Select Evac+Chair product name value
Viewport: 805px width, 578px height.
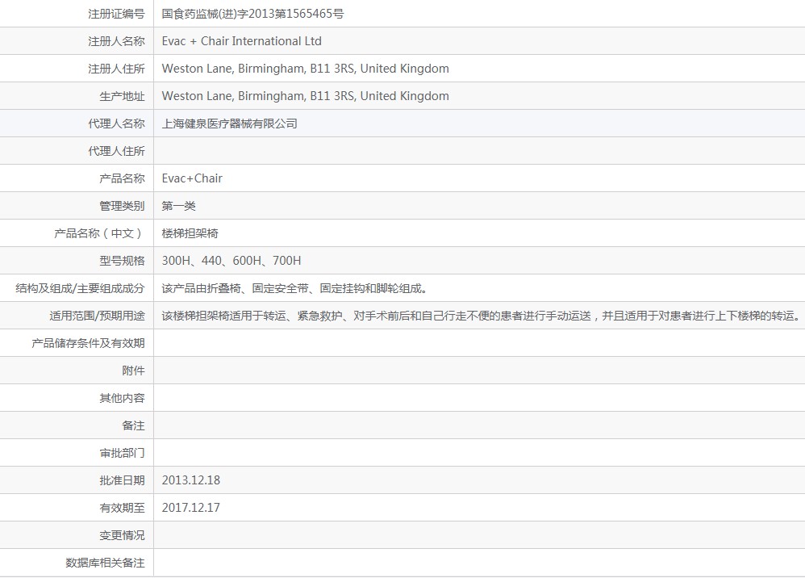coord(192,178)
